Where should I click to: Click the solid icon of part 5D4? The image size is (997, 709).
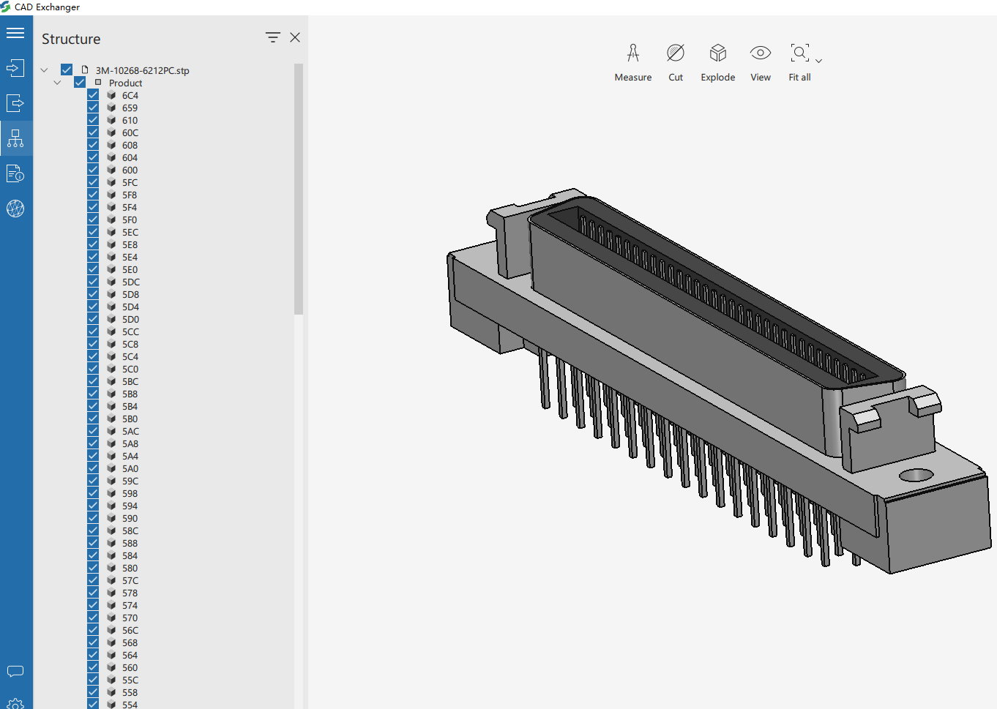coord(111,307)
